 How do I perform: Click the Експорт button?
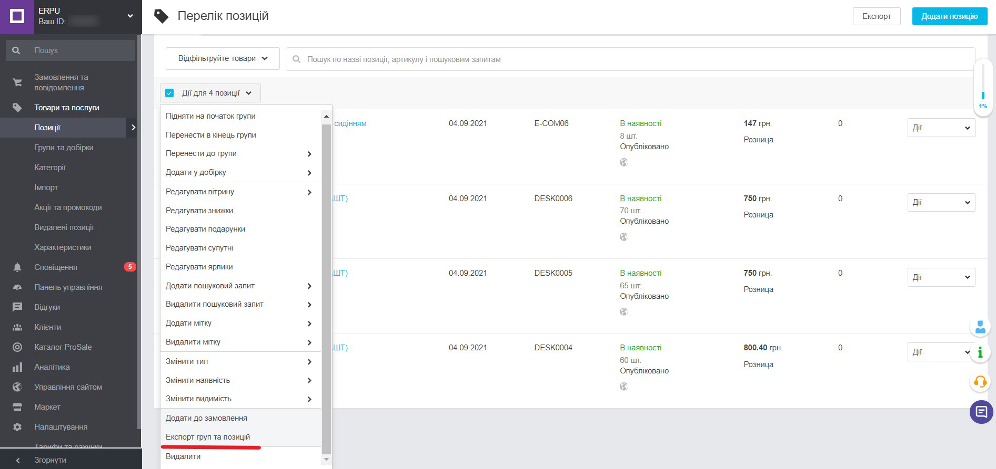pos(877,16)
